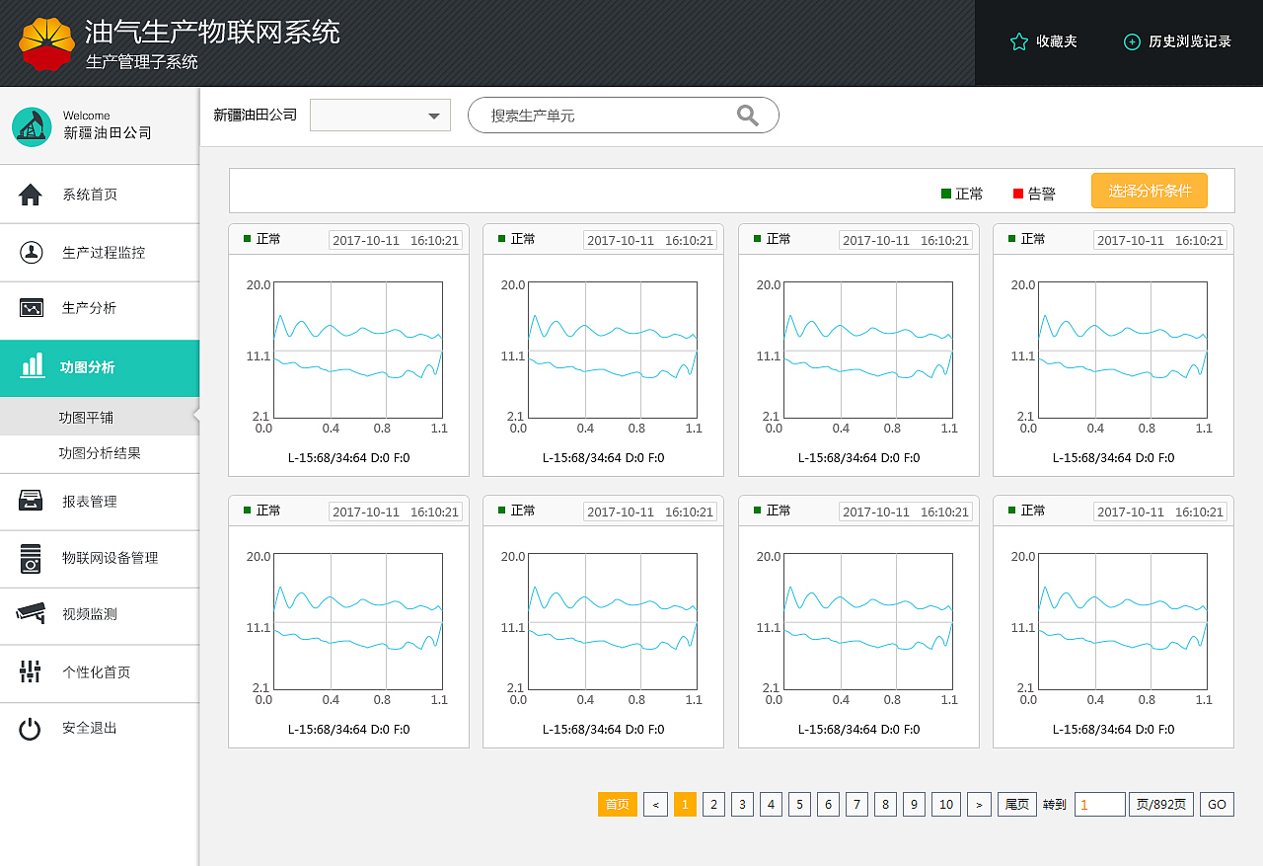Open 历史浏览记录 history icon
Screen dimensions: 1263x866
point(1131,41)
